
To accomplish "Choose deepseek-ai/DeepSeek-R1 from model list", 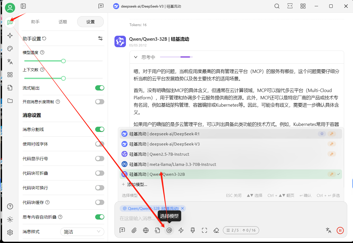I will point(231,134).
